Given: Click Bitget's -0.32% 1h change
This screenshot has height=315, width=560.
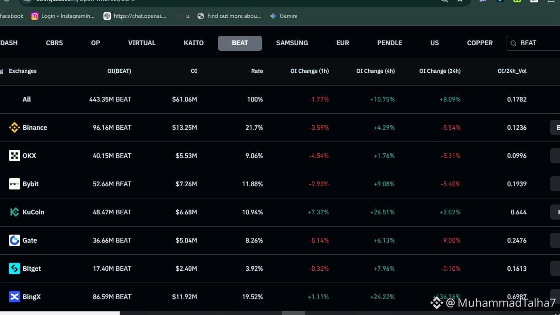Looking at the screenshot, I should (x=319, y=268).
